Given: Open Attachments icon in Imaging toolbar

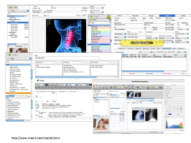Looking at the screenshot, I should click(x=133, y=87).
